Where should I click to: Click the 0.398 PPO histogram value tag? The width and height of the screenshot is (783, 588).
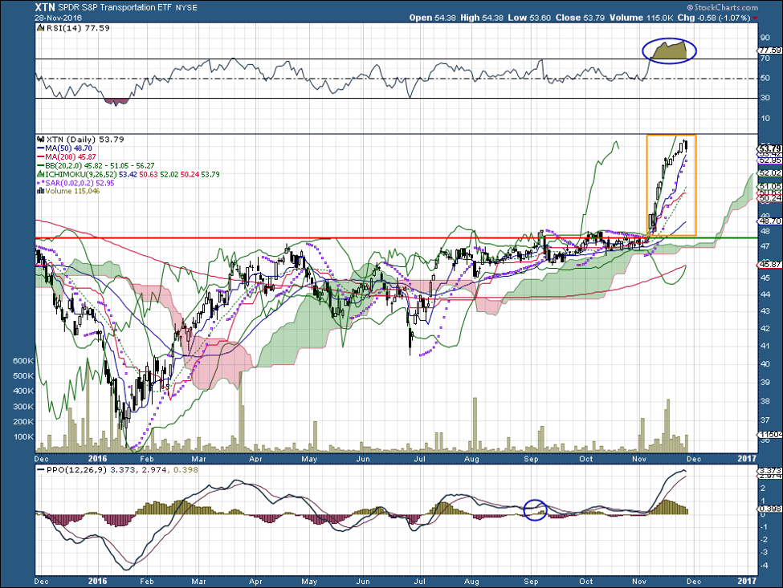coord(769,509)
